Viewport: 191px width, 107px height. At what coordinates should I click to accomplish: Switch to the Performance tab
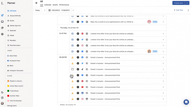coord(64,5)
